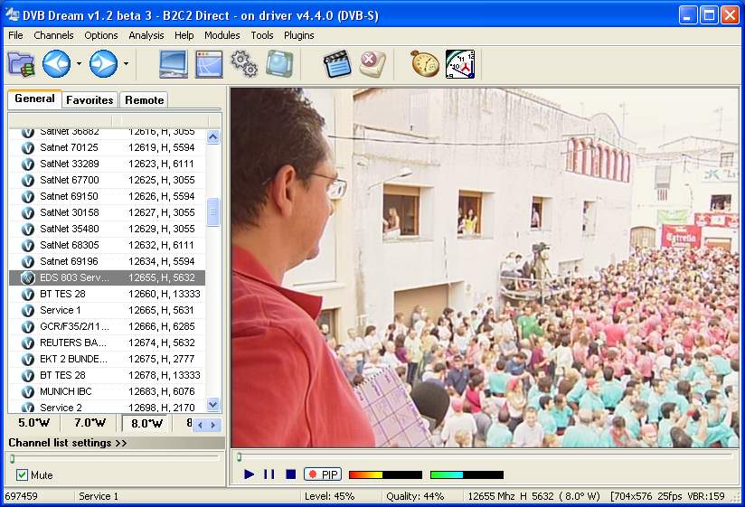The height and width of the screenshot is (507, 745).
Task: Open the Analysis menu
Action: [146, 35]
